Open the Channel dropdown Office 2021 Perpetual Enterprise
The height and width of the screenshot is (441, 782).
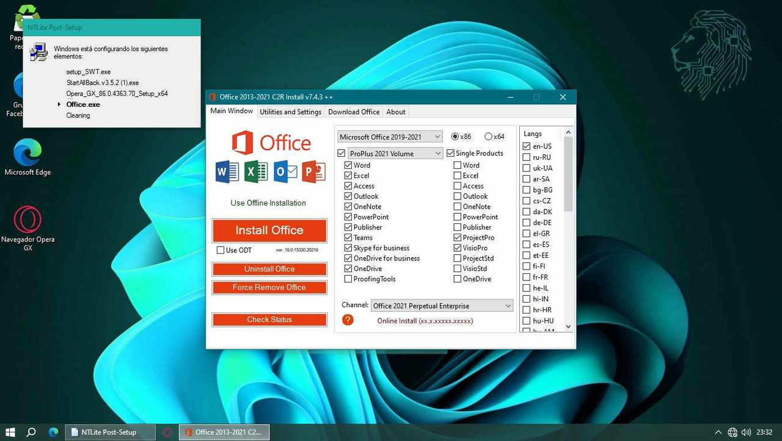tap(442, 306)
